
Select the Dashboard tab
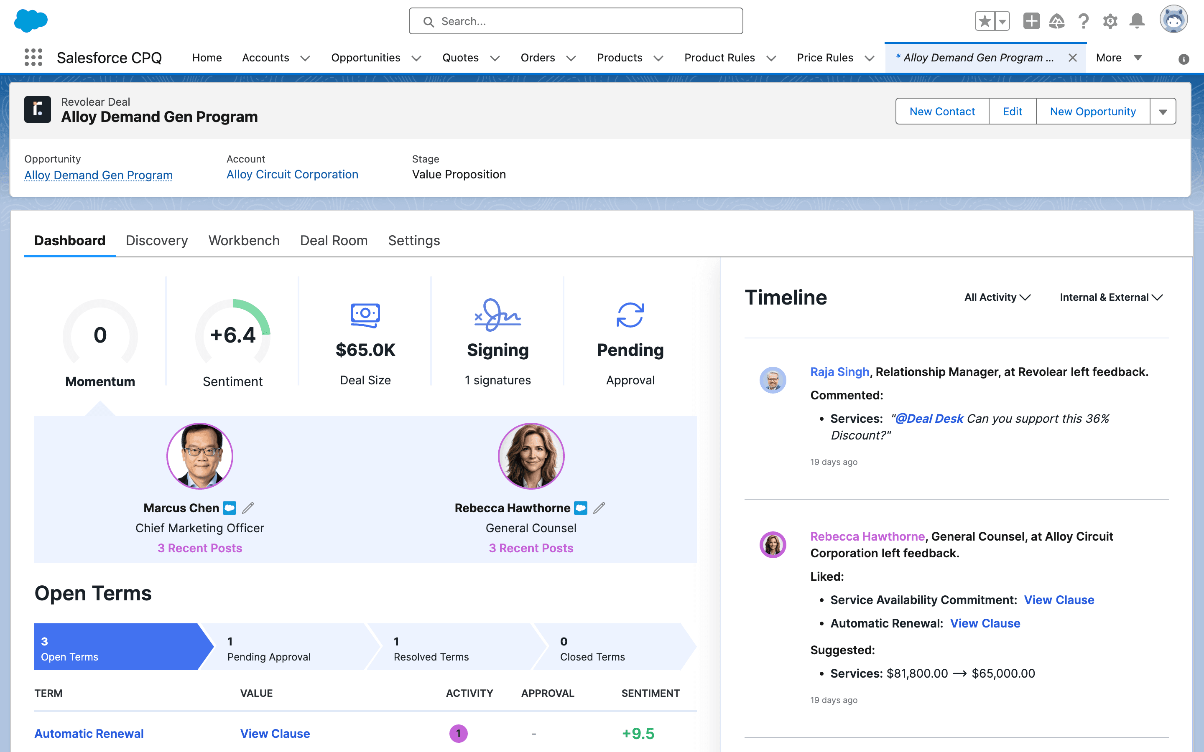tap(70, 240)
